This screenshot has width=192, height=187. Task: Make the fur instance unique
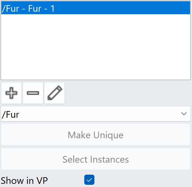(x=96, y=135)
